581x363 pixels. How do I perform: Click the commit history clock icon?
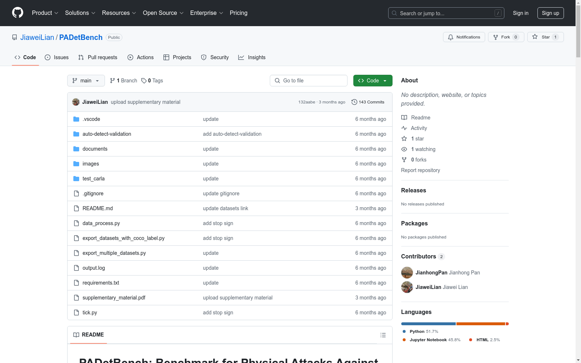[354, 102]
